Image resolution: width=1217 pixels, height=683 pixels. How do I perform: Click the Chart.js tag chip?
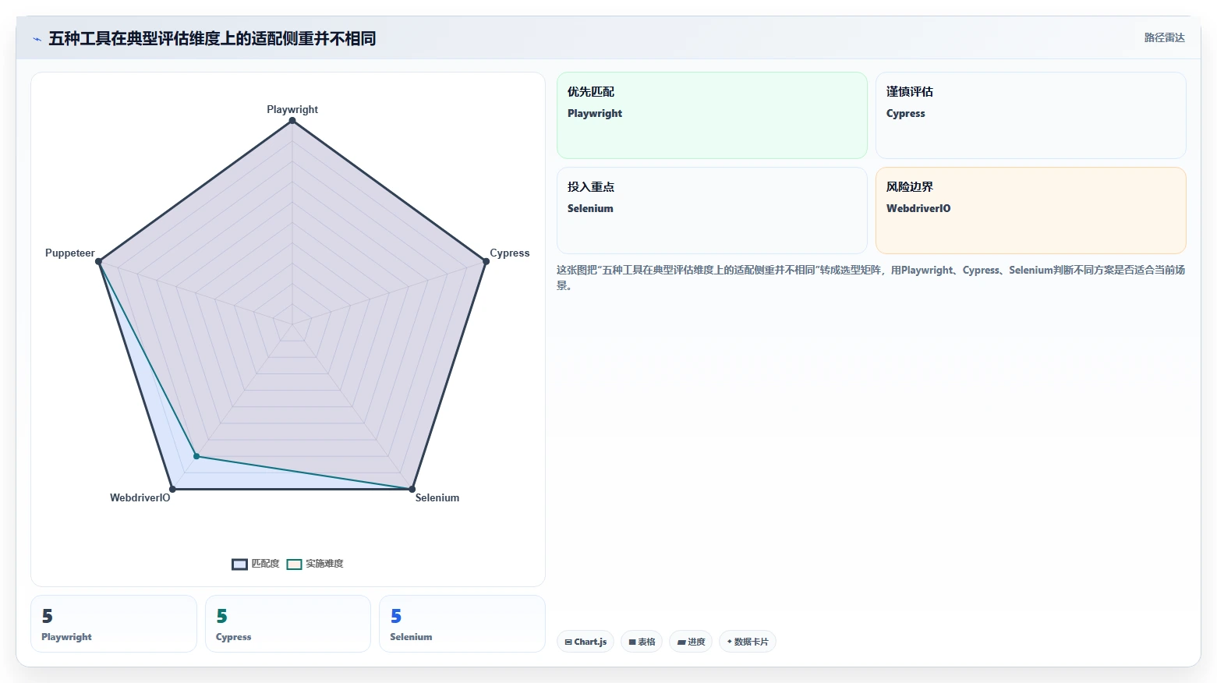tap(586, 642)
